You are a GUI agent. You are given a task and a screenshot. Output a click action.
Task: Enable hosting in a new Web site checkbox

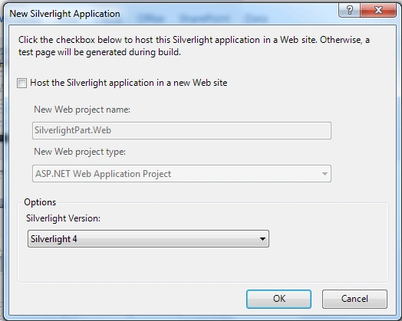pyautogui.click(x=21, y=83)
